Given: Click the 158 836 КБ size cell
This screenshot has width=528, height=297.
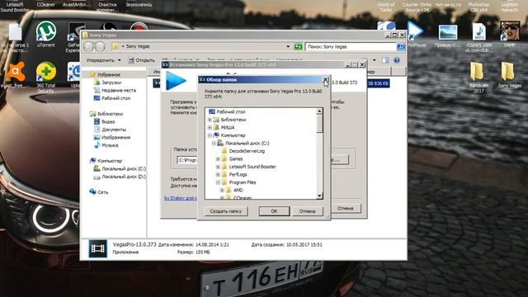Looking at the screenshot, I should click(x=378, y=83).
